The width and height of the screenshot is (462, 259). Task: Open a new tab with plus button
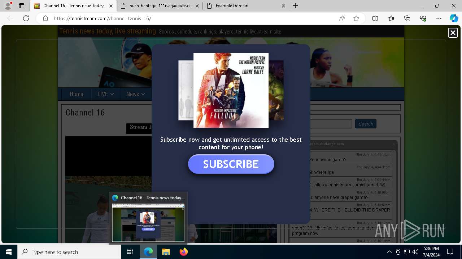(295, 6)
